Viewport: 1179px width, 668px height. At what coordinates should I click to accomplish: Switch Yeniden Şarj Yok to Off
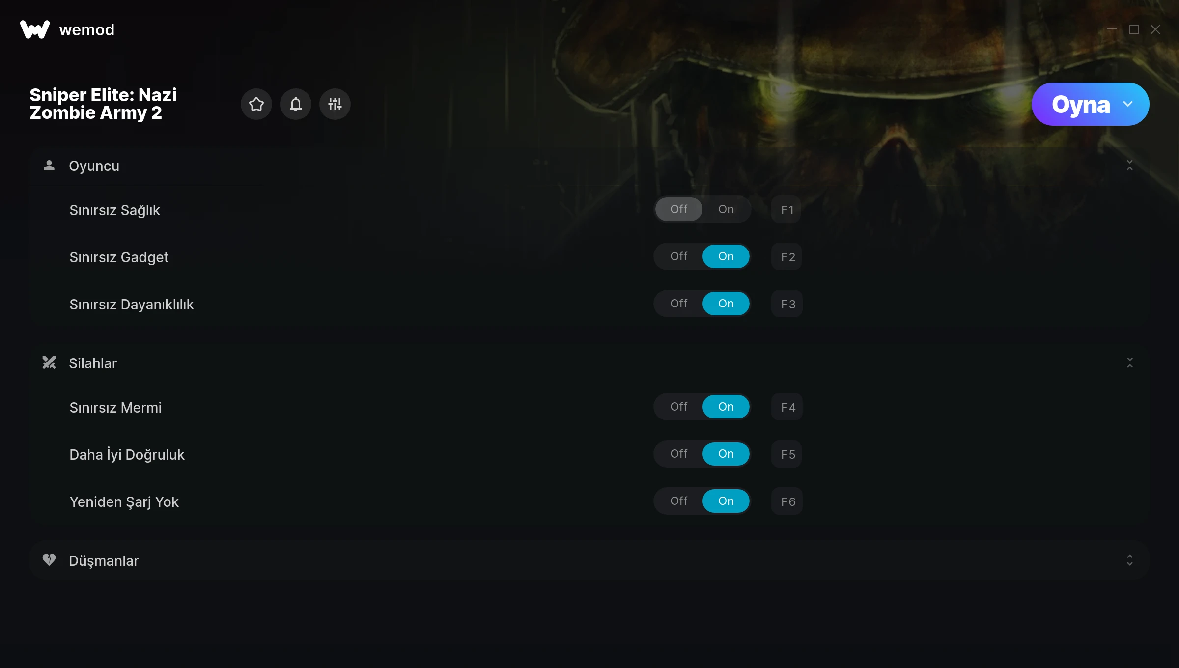point(679,501)
